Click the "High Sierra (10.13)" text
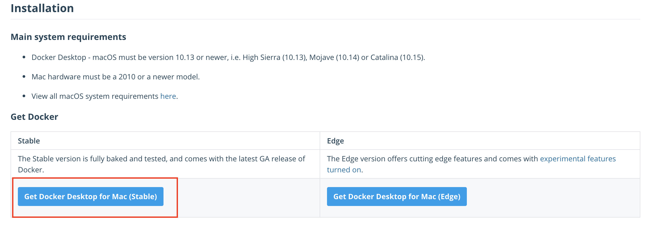The image size is (654, 227). click(275, 57)
